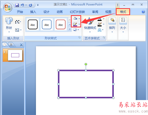
Task: Open the 形状 shapes gallery
Action: [9, 25]
